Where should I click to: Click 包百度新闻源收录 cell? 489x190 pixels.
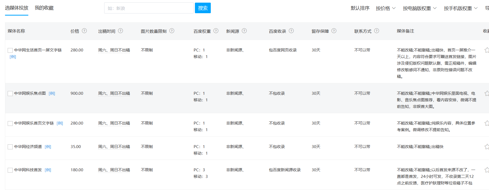(285, 170)
